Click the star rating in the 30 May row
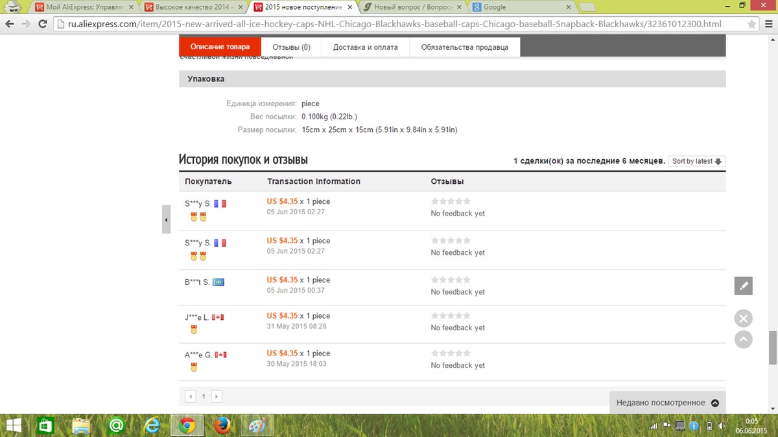The height and width of the screenshot is (437, 778). click(451, 353)
